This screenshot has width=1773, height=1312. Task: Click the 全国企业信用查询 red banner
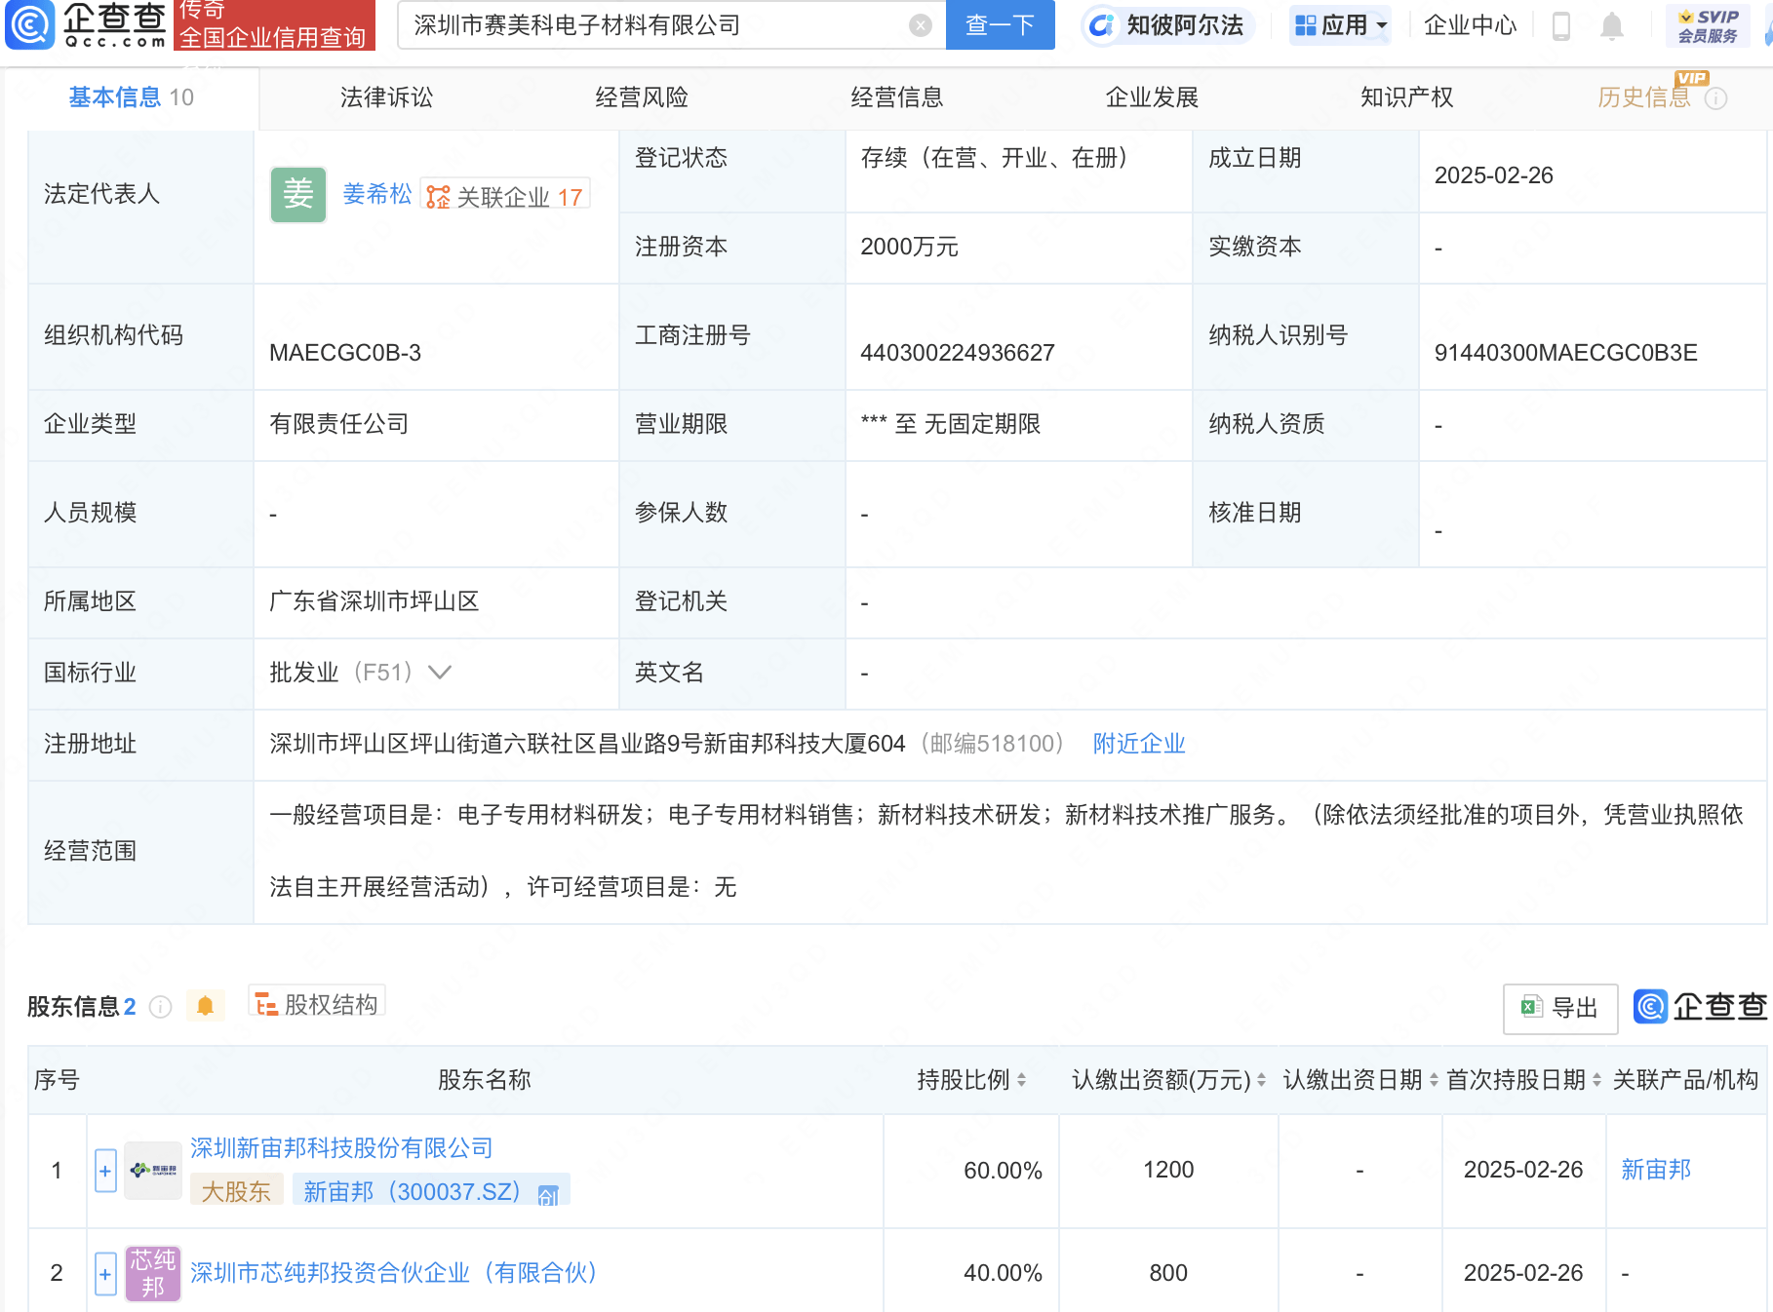(273, 25)
